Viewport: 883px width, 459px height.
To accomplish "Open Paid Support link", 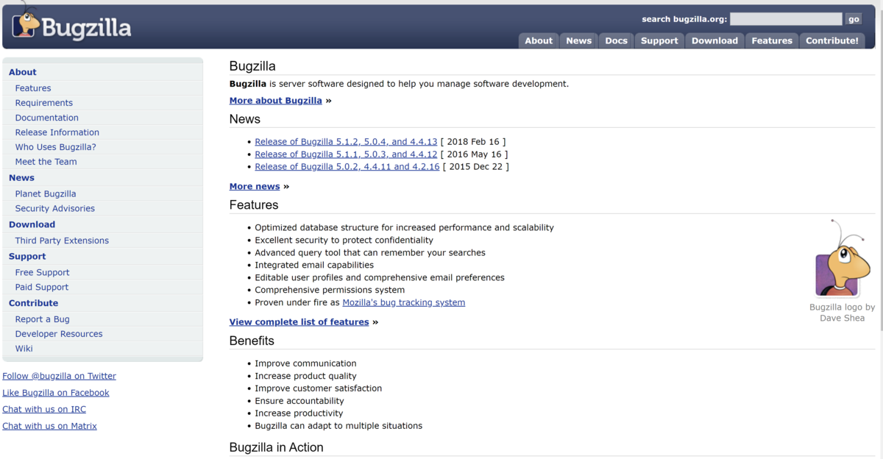I will [42, 288].
